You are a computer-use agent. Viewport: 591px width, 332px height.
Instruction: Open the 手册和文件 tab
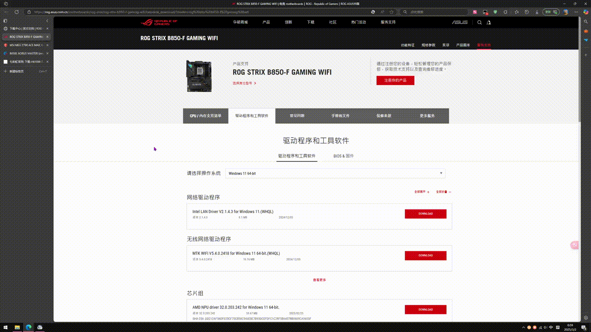point(340,116)
